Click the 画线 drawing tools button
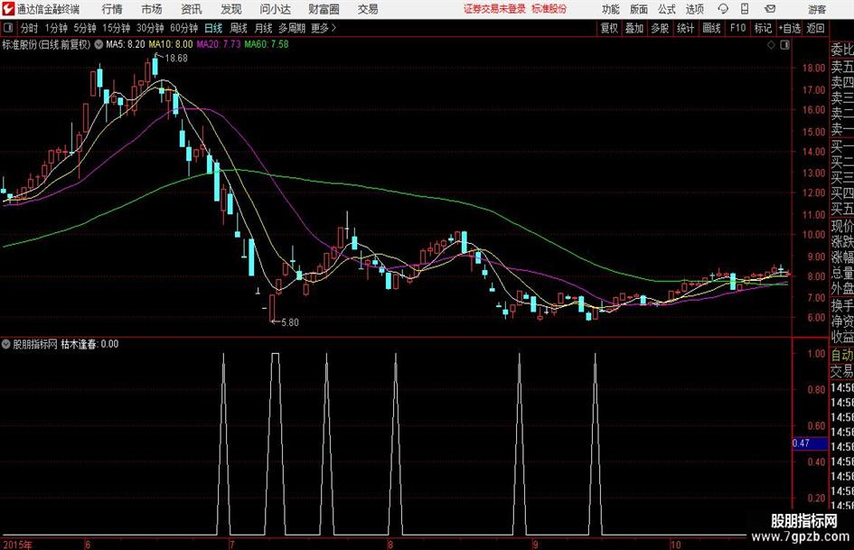Image resolution: width=854 pixels, height=550 pixels. pyautogui.click(x=711, y=28)
